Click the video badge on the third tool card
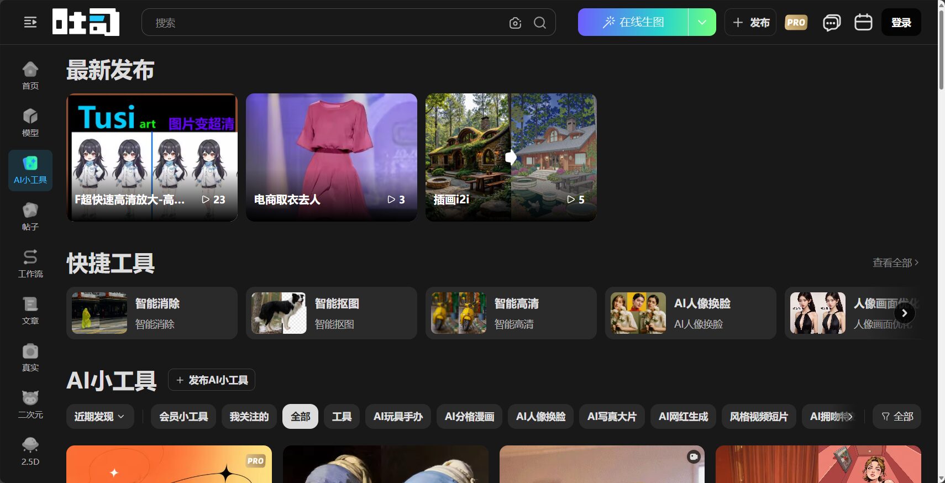Image resolution: width=945 pixels, height=483 pixels. 694,456
